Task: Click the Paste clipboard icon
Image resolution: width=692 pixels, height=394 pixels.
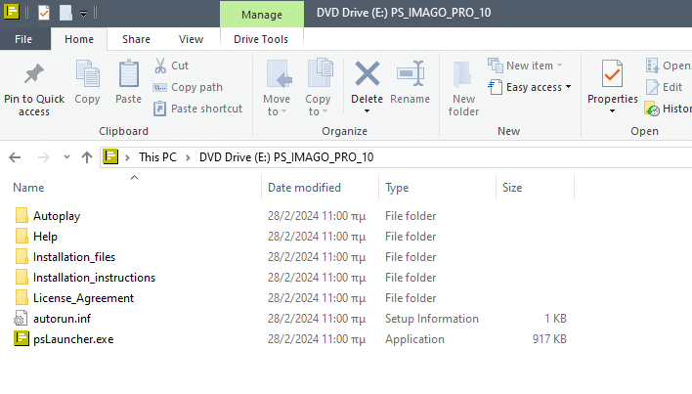Action: [128, 73]
